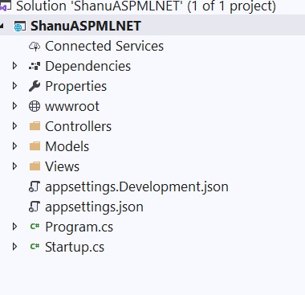Select the Startup.cs file

(x=75, y=247)
